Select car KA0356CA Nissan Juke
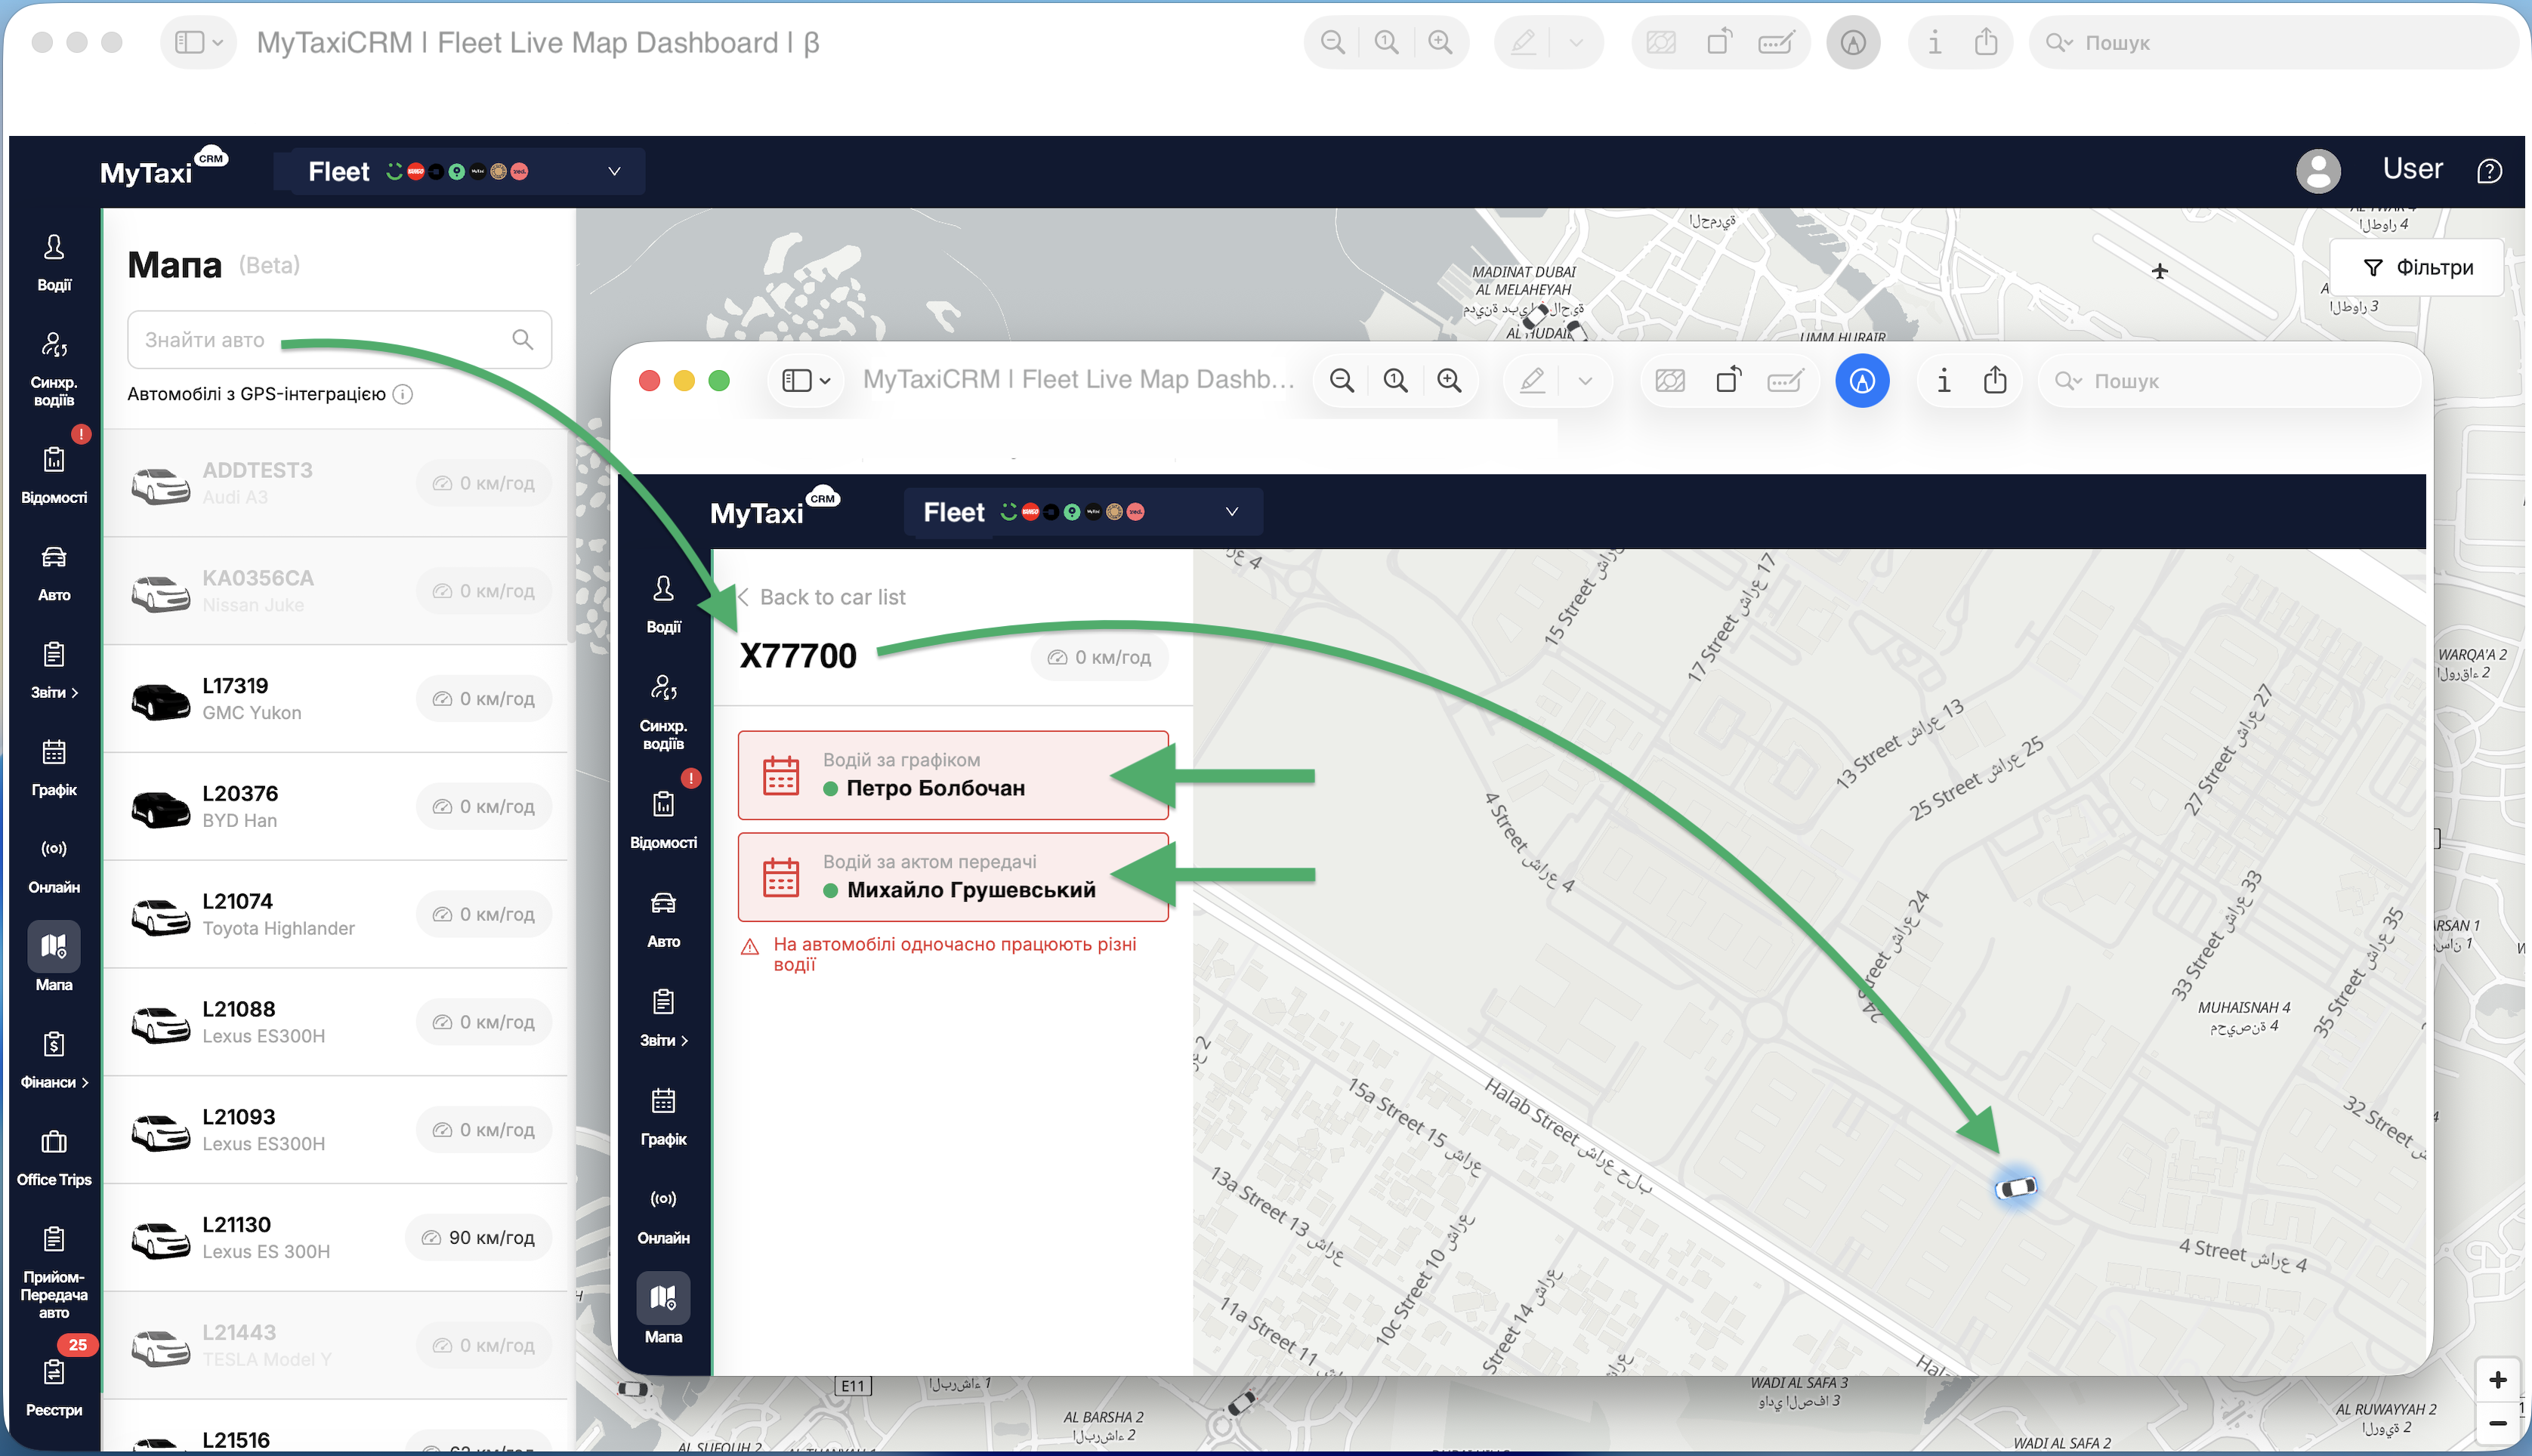Viewport: 2532px width, 1456px height. tap(336, 591)
